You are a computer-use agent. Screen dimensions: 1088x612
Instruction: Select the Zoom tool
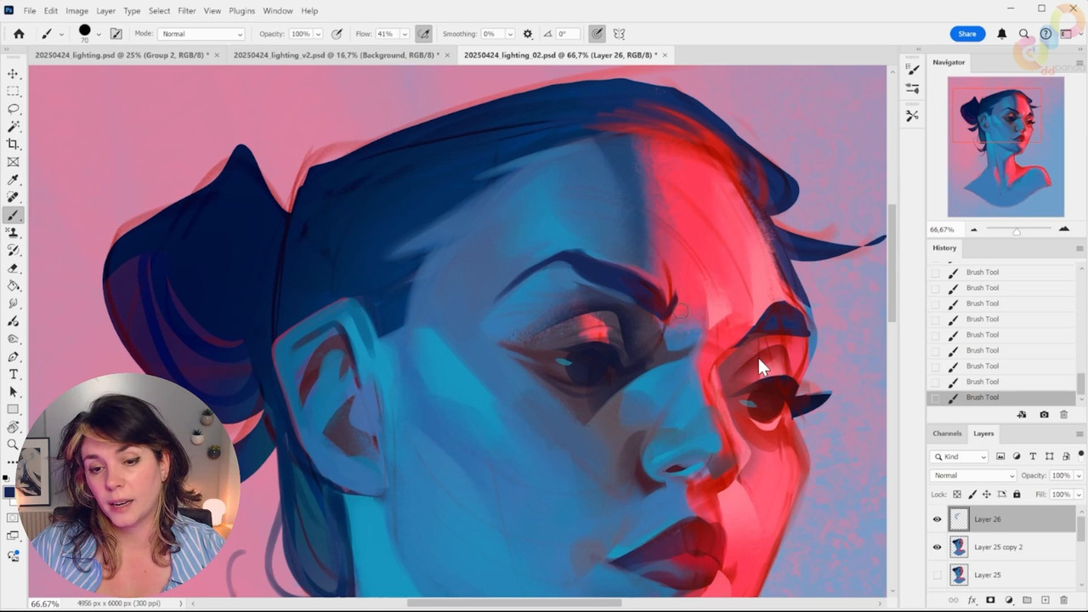pyautogui.click(x=13, y=445)
